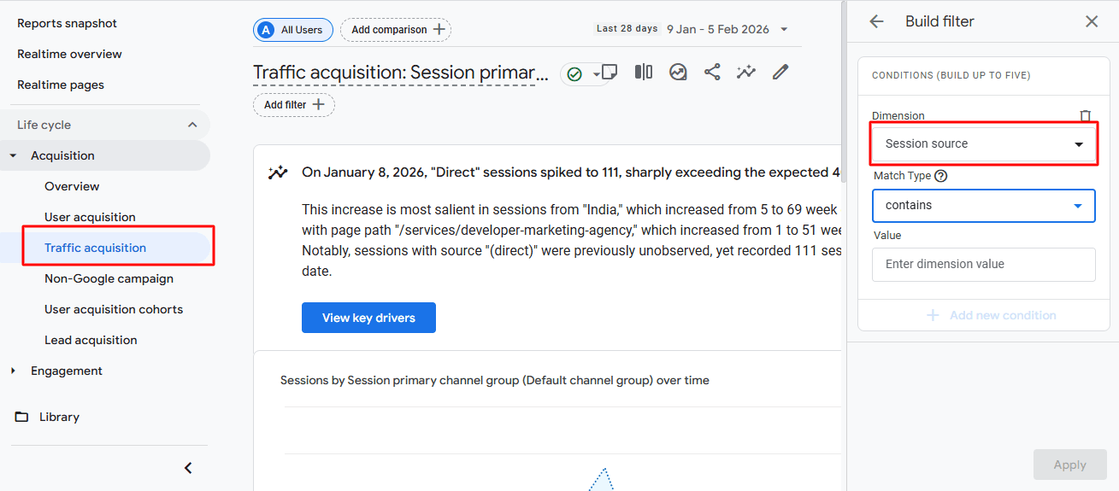Viewport: 1119px width, 491px height.
Task: Open the report status checkmark dropdown
Action: [x=581, y=74]
